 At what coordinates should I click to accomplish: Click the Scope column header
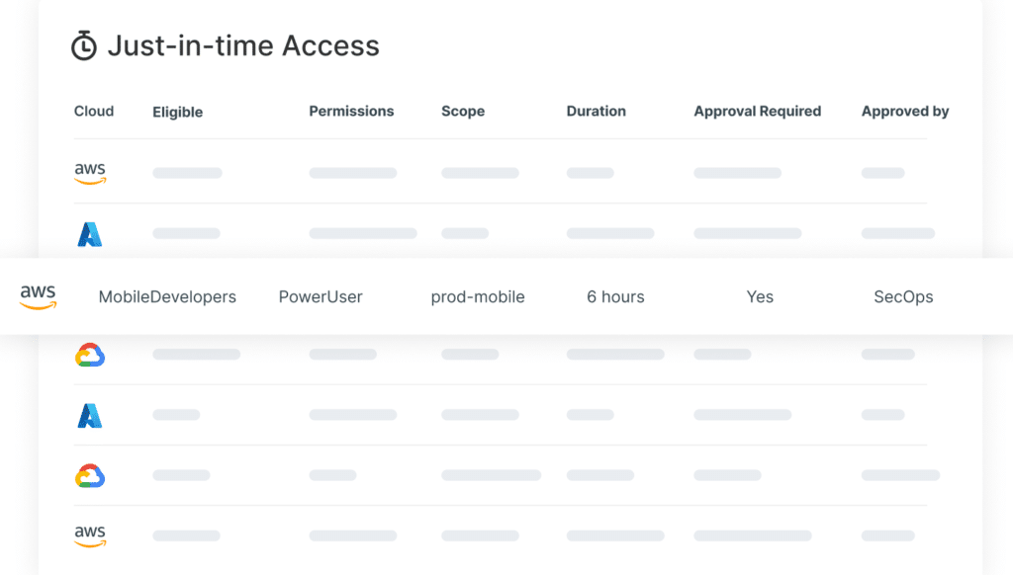[463, 111]
